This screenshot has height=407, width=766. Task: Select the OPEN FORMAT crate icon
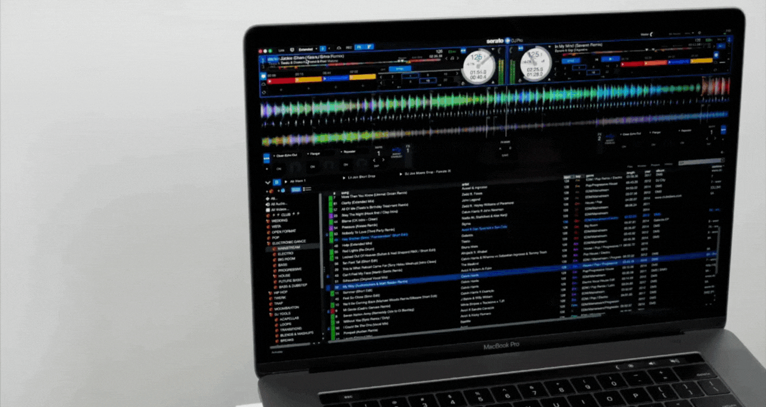[269, 232]
